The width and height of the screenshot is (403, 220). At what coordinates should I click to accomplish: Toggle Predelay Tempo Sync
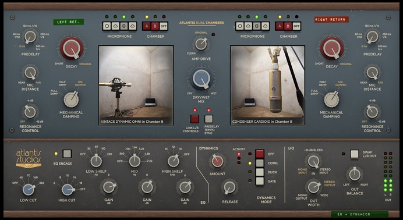click(208, 119)
